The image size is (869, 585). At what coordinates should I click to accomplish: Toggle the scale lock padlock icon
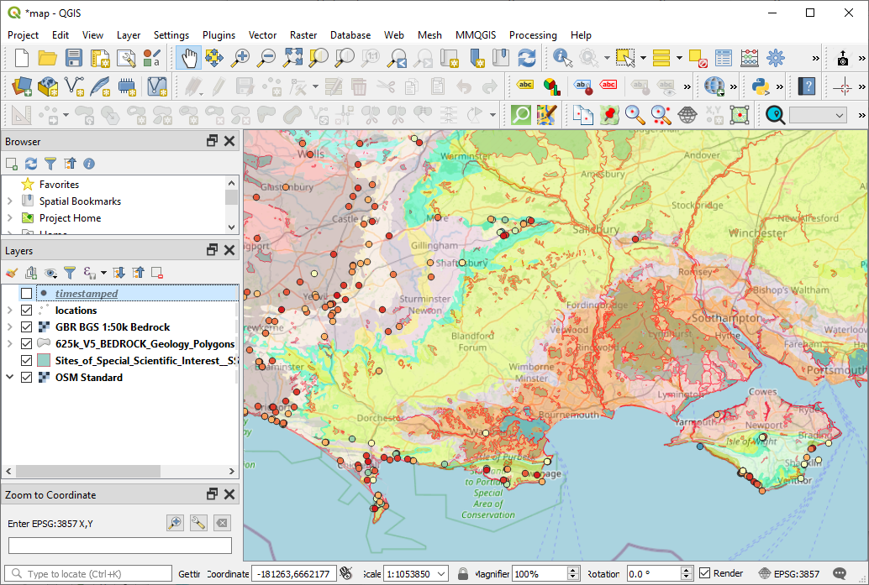click(463, 574)
